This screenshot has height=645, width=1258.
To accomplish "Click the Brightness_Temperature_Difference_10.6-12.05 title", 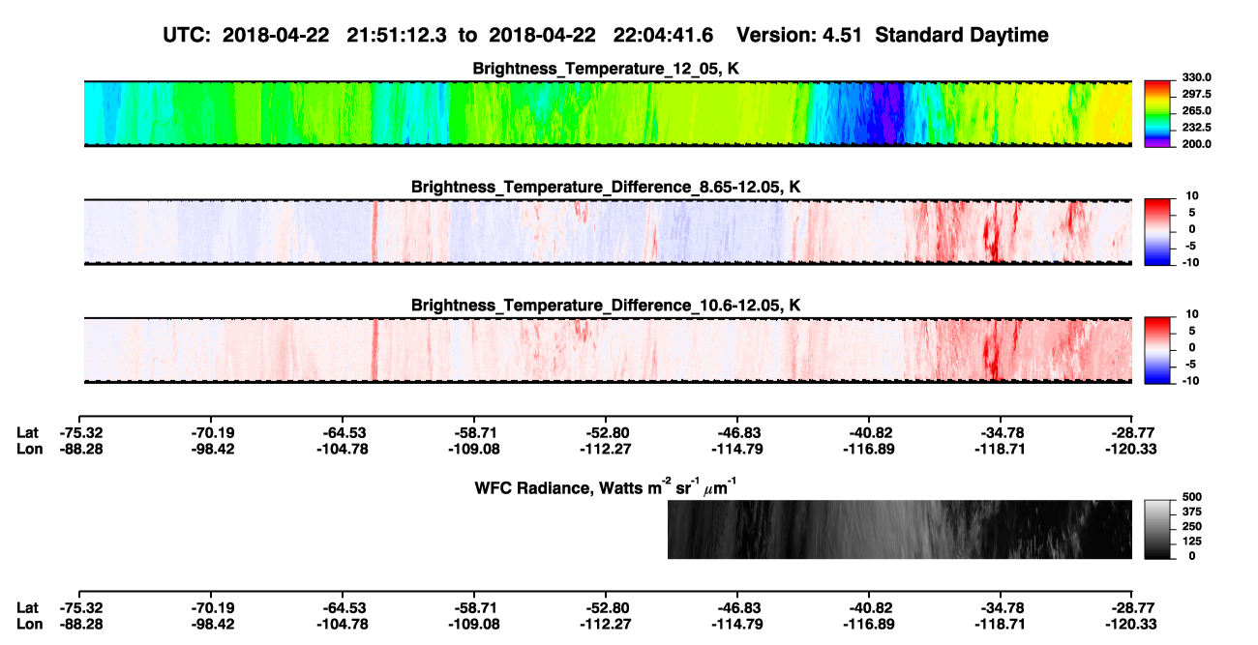I will point(606,306).
